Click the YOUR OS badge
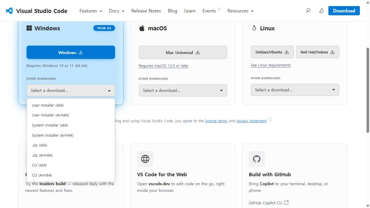This screenshot has width=370, height=208. click(104, 28)
